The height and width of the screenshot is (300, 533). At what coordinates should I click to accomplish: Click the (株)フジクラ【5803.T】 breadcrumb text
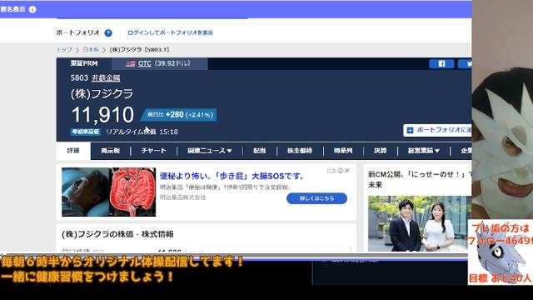tap(140, 50)
